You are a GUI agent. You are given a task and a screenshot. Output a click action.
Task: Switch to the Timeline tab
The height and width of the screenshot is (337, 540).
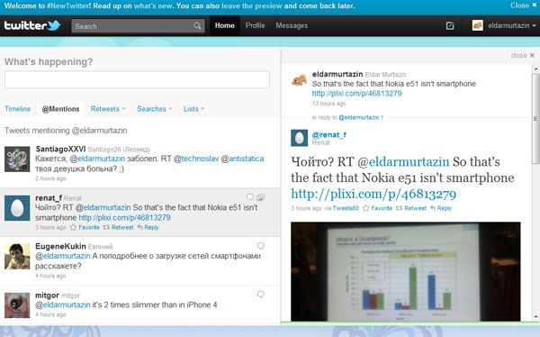click(18, 109)
